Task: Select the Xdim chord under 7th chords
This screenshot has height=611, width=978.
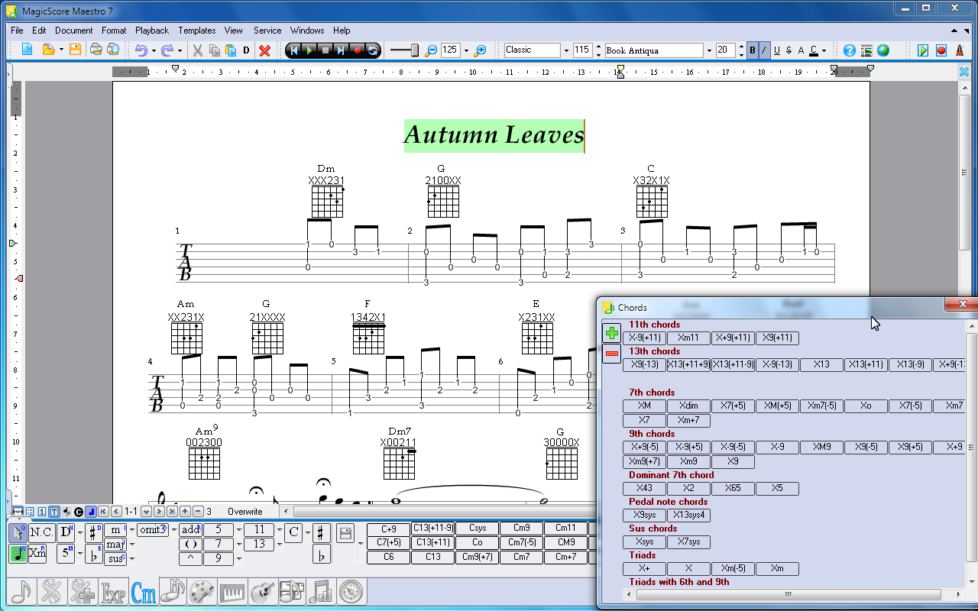Action: coord(688,406)
